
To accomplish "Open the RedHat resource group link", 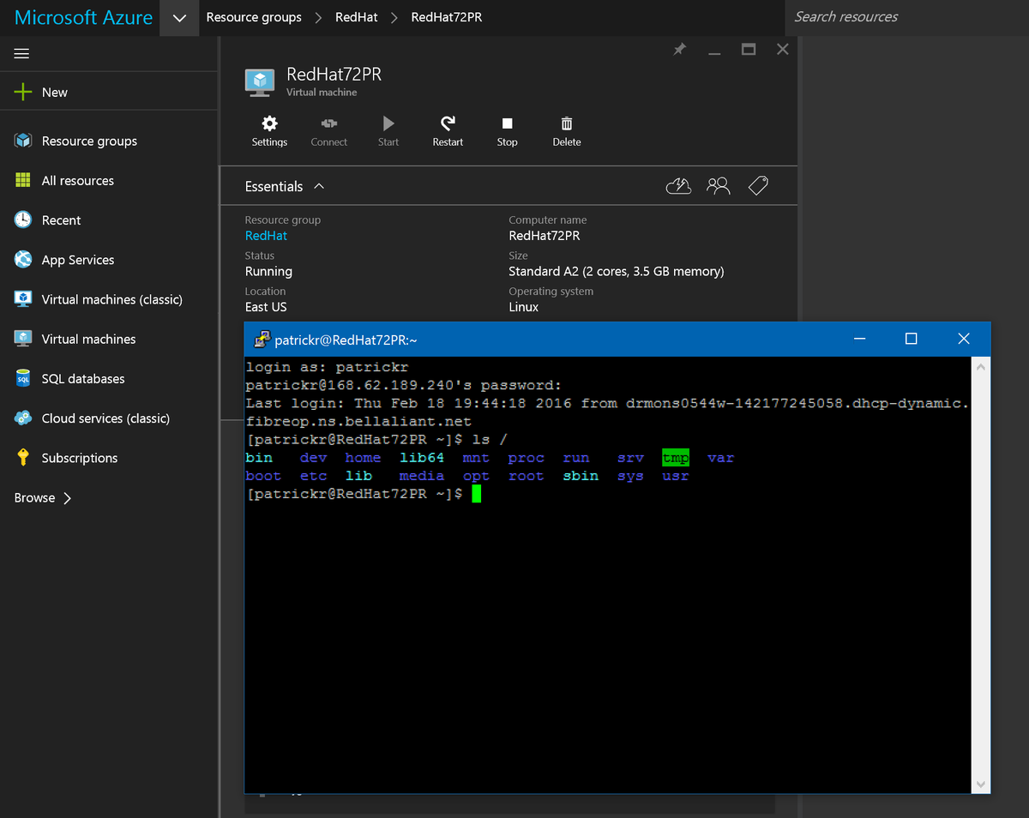I will [x=266, y=236].
